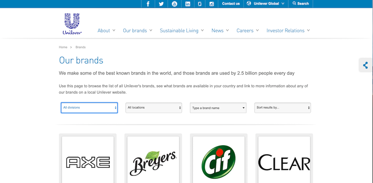Click the Brands breadcrumb
This screenshot has height=183, width=373.
tap(81, 47)
